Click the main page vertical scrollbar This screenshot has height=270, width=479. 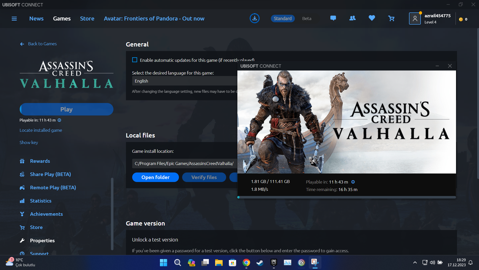coord(478,104)
